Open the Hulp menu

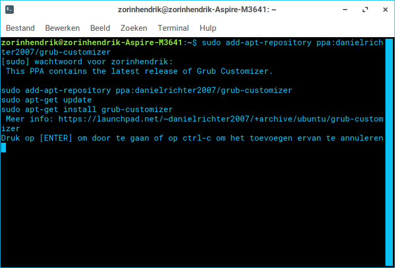pyautogui.click(x=208, y=28)
